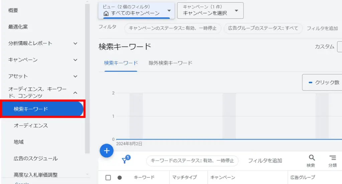Open the すべてのキャンペーン view dropdown

(137, 11)
